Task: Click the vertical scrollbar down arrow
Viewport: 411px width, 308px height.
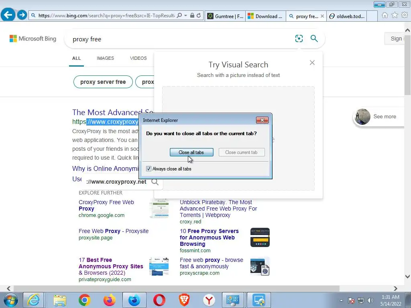Action: [x=407, y=277]
